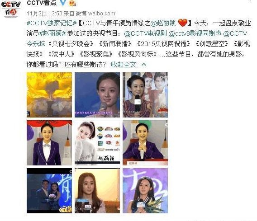This screenshot has width=257, height=221.
Task: Open the last thumbnail with purple background
Action: (145, 191)
